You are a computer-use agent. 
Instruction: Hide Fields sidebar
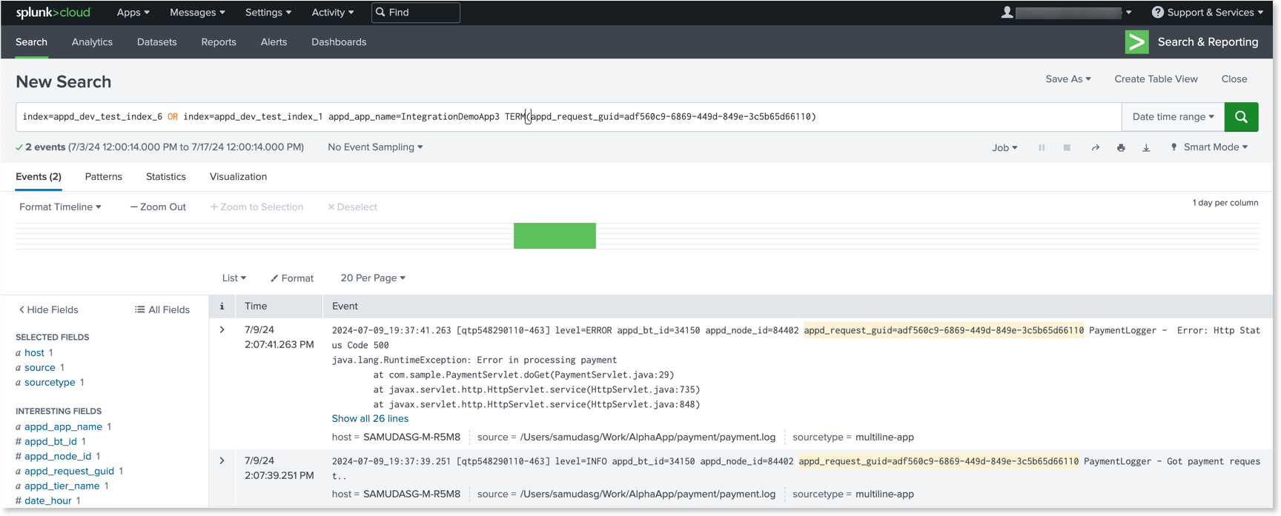[48, 310]
